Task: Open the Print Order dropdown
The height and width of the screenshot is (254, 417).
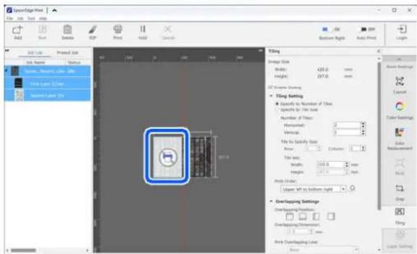Action: [313, 189]
